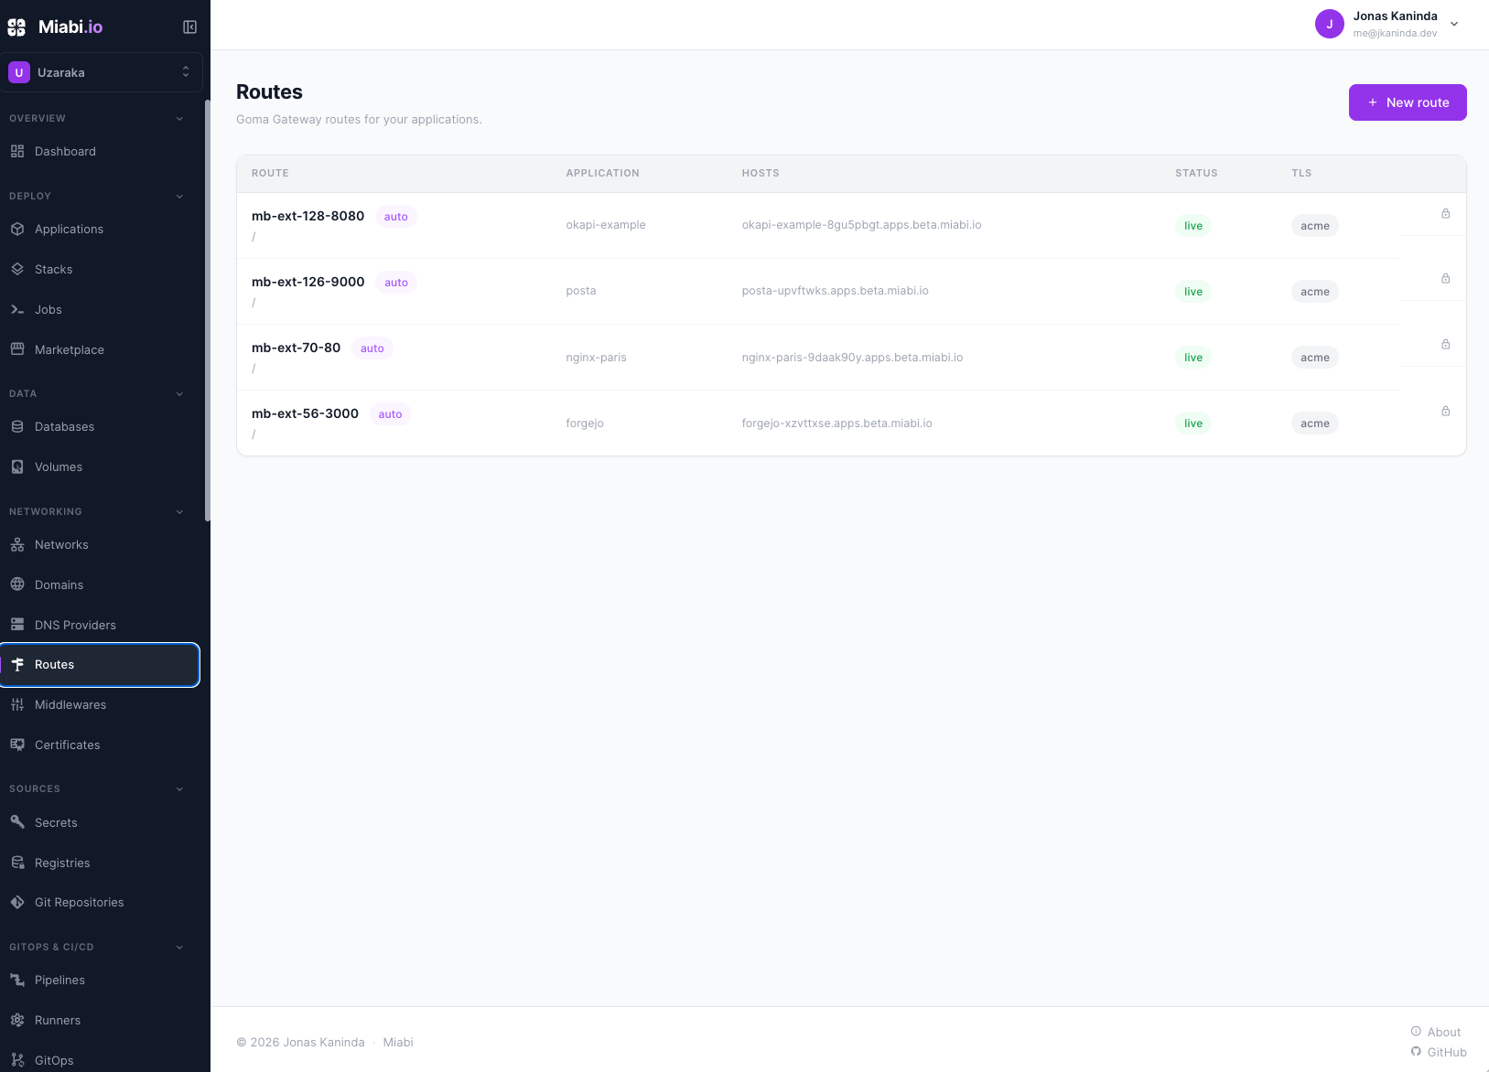The height and width of the screenshot is (1072, 1489).
Task: Collapse the Deploy section
Action: point(179,197)
